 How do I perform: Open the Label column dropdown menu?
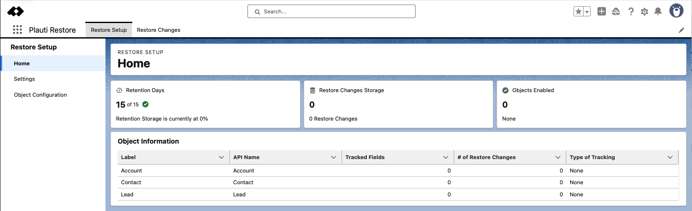[x=221, y=157]
